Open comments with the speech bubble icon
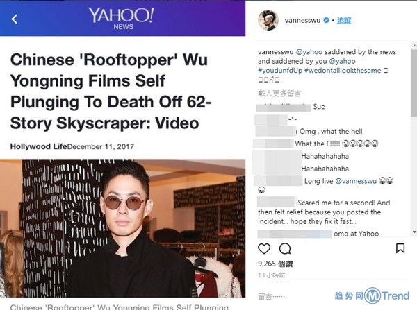 [285, 249]
